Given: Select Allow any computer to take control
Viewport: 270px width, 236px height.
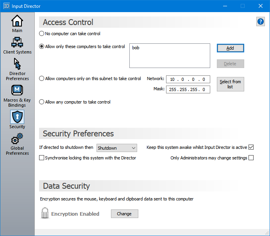Looking at the screenshot, I should 42,102.
